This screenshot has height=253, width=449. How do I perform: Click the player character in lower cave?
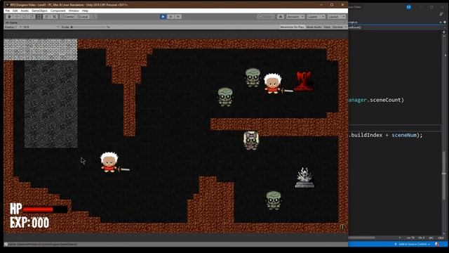point(109,162)
